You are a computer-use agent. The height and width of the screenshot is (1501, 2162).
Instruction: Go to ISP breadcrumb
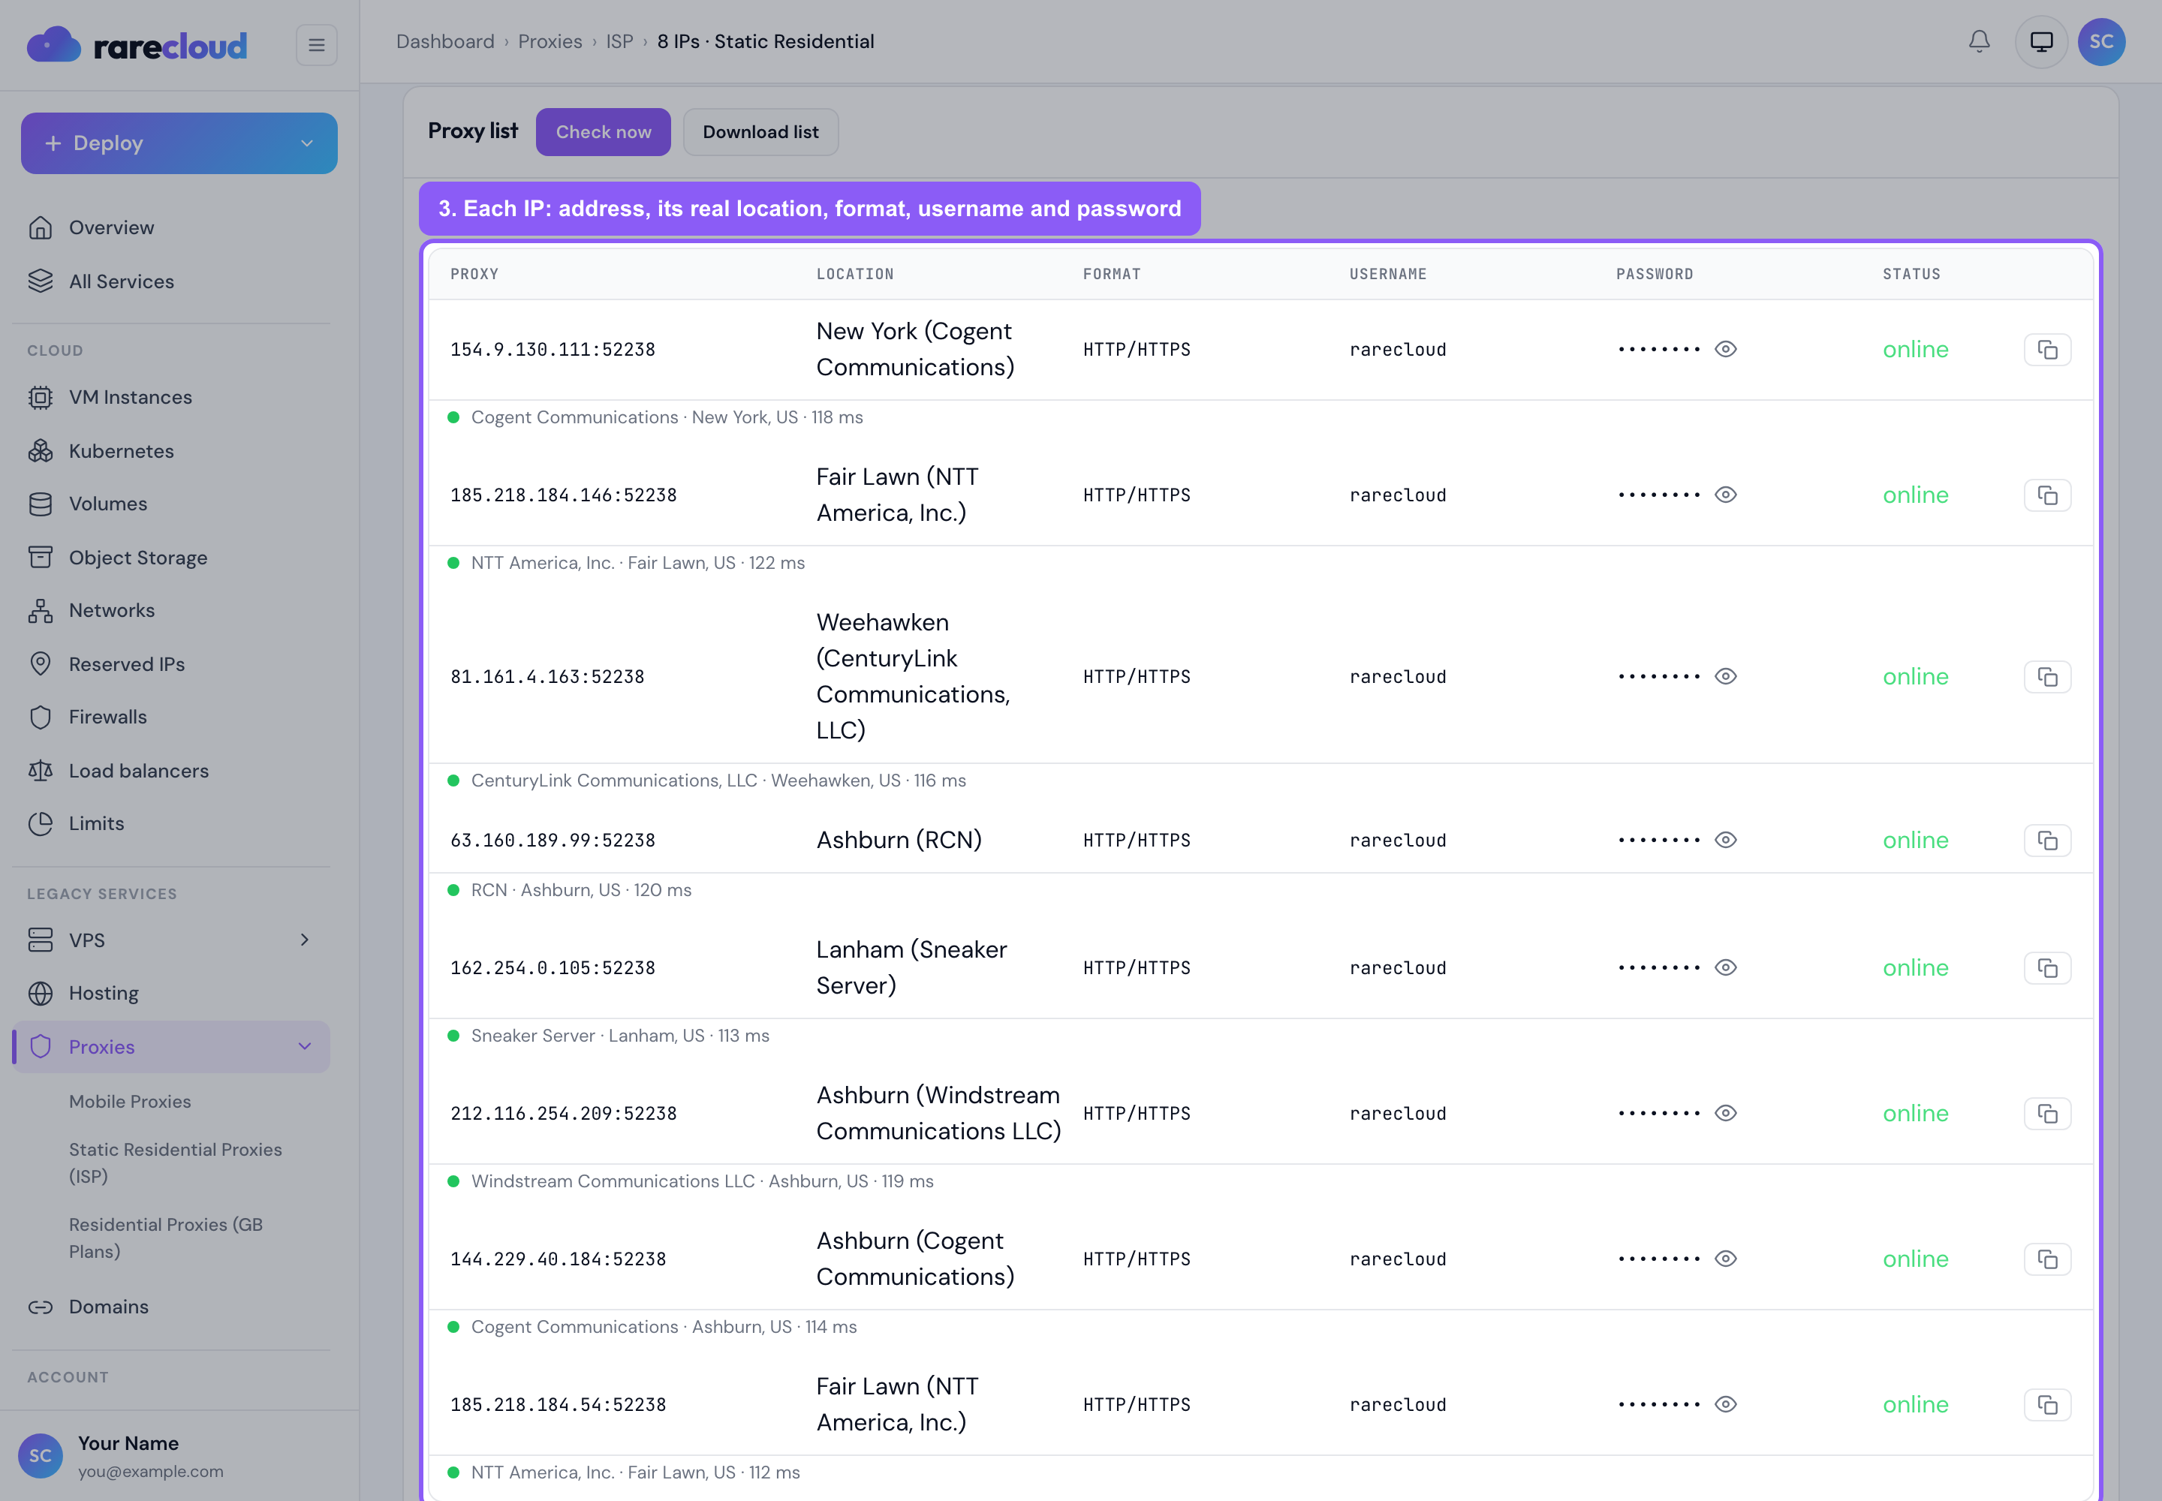point(619,41)
